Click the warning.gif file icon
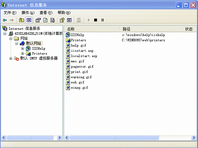198x148 pixels. point(68,77)
